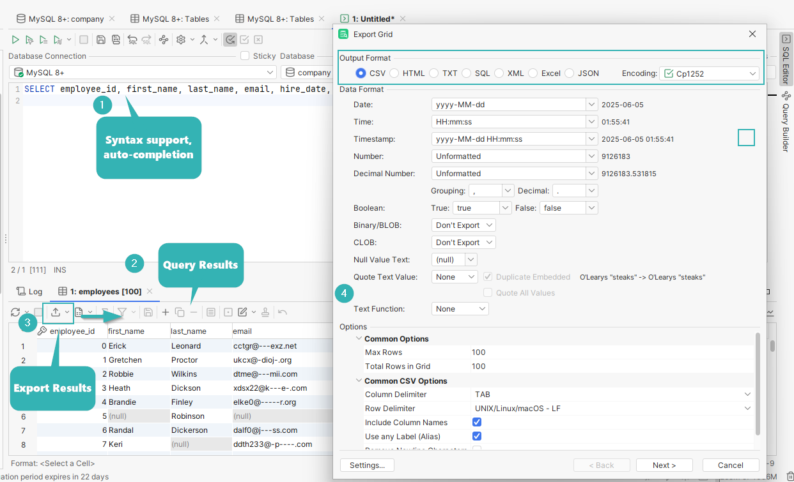794x482 pixels.
Task: Open the Date format dropdown
Action: (x=515, y=104)
